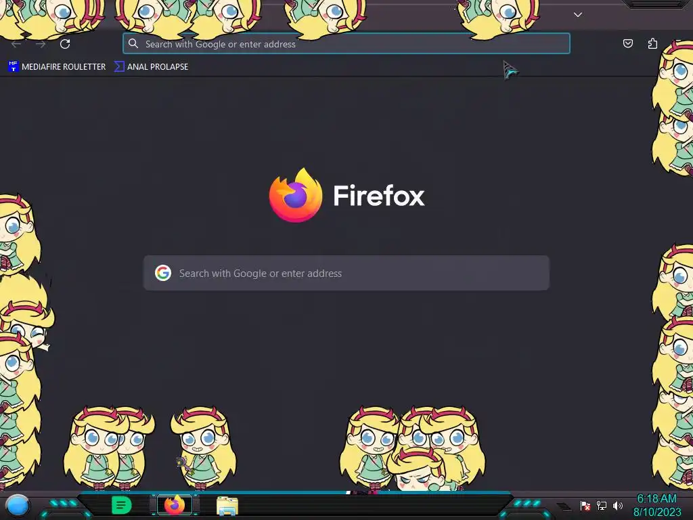Open the Save to Pocket button
The height and width of the screenshot is (520, 693).
point(627,43)
